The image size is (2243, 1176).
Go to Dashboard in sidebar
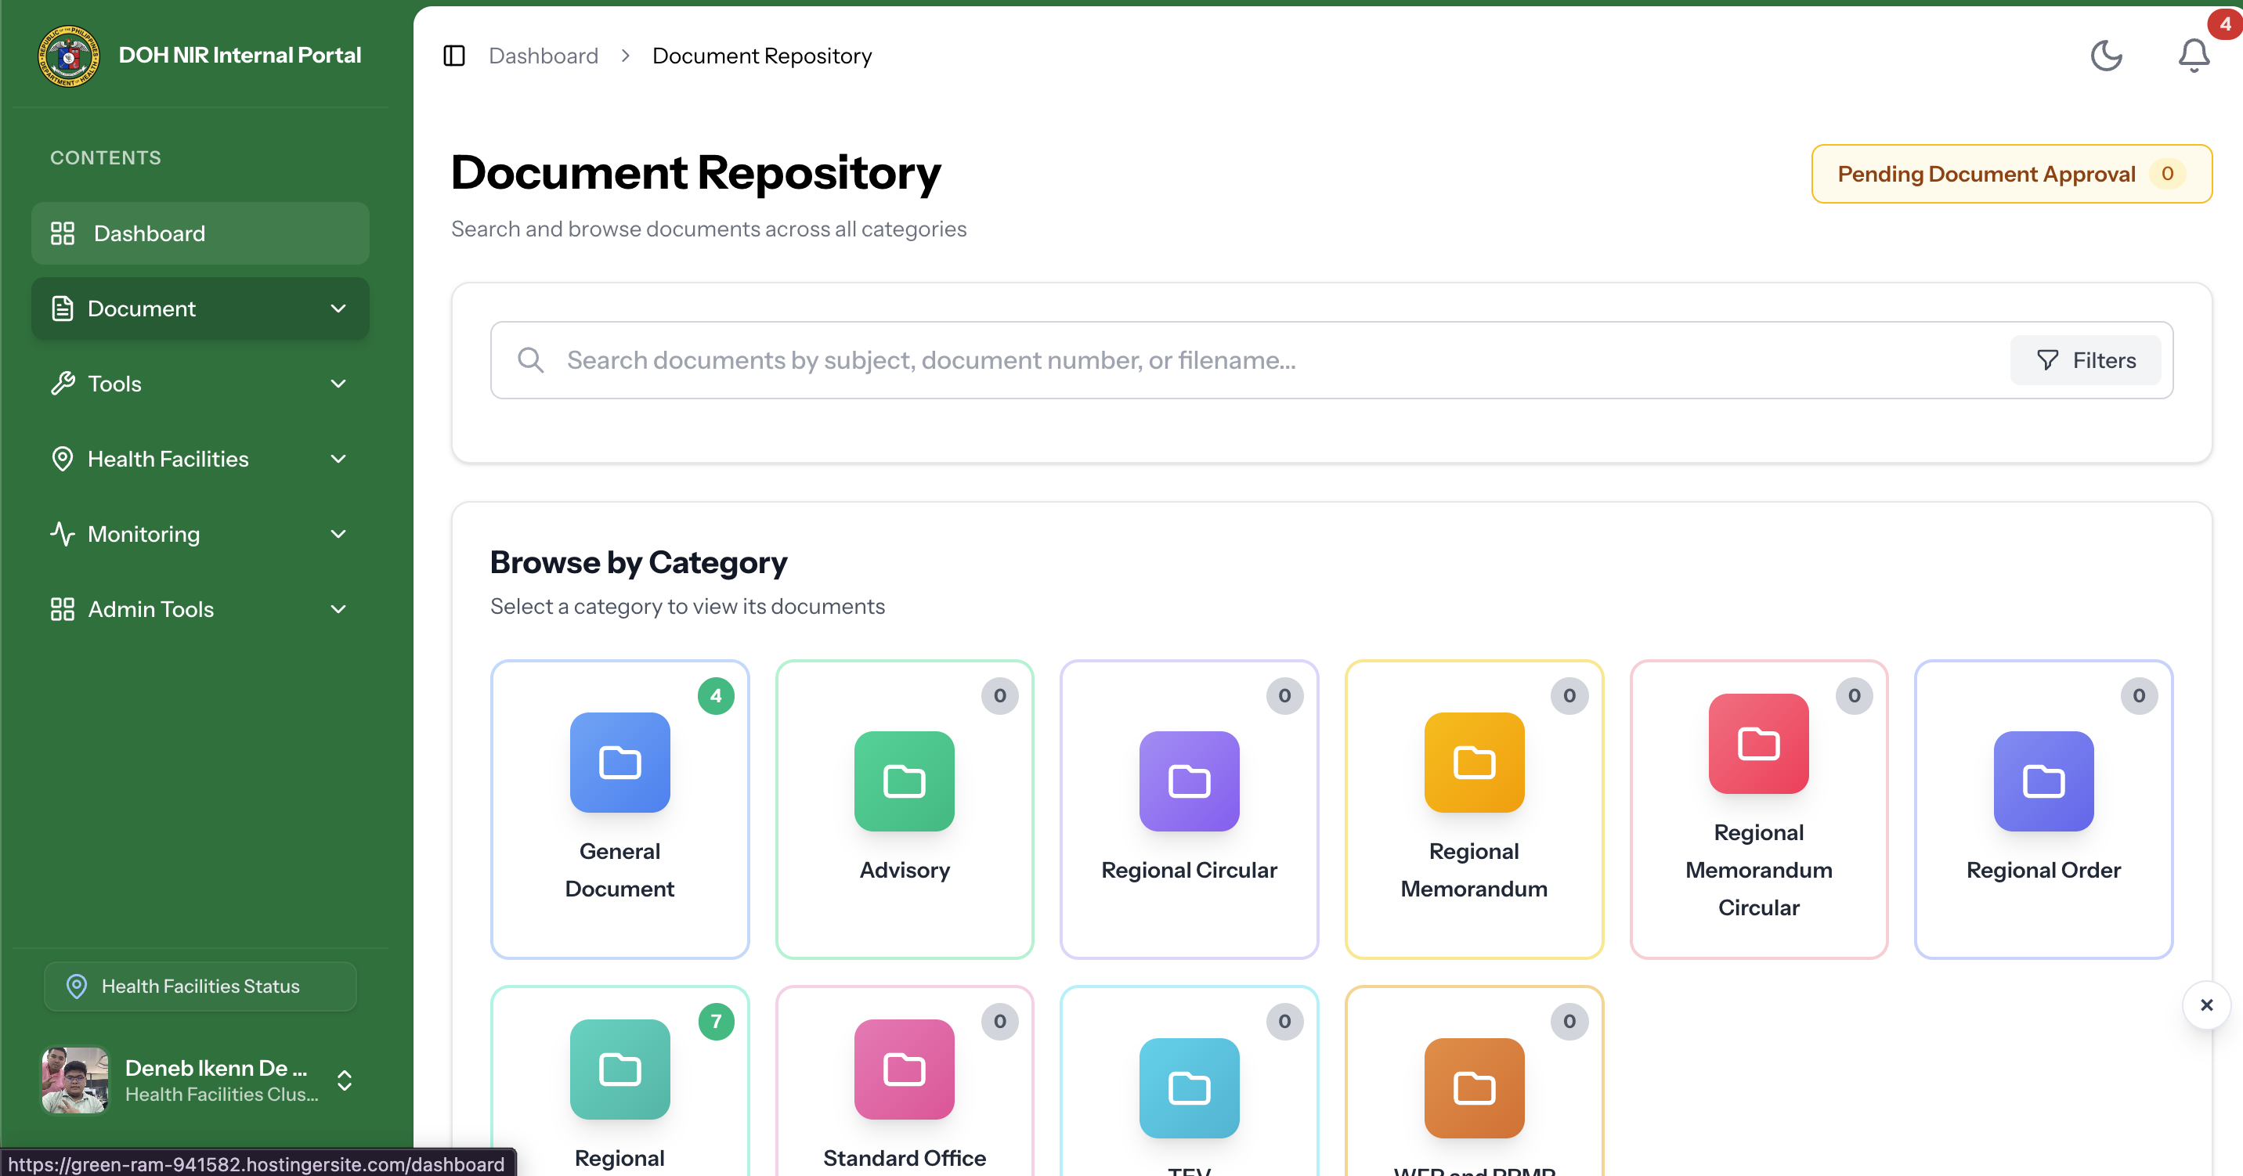tap(200, 233)
